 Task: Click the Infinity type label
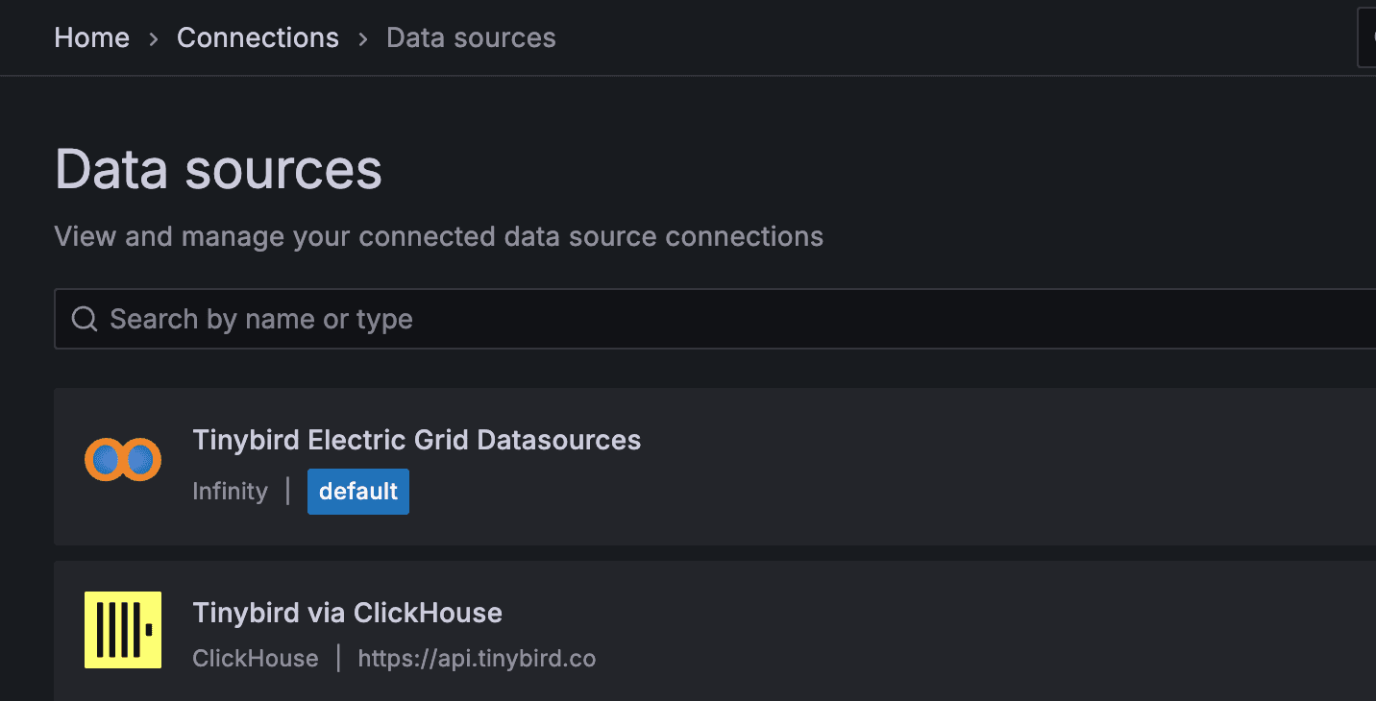tap(230, 491)
